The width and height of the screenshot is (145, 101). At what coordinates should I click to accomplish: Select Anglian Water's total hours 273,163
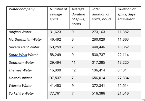point(98,32)
